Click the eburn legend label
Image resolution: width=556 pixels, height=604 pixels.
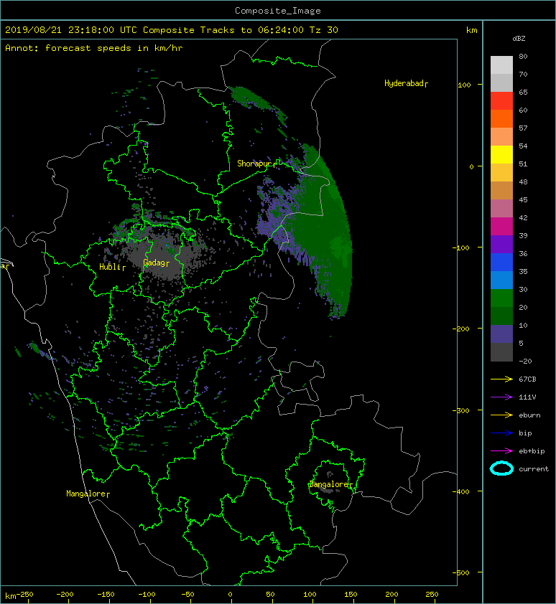point(529,415)
